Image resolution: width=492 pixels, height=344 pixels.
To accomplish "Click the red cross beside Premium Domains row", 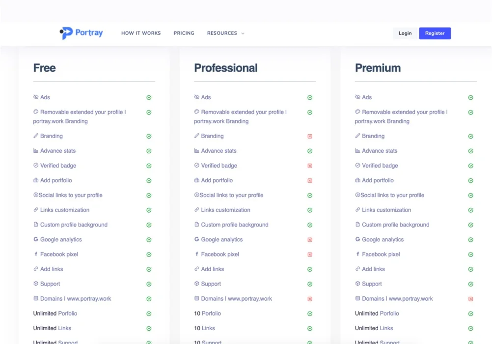I will click(471, 299).
